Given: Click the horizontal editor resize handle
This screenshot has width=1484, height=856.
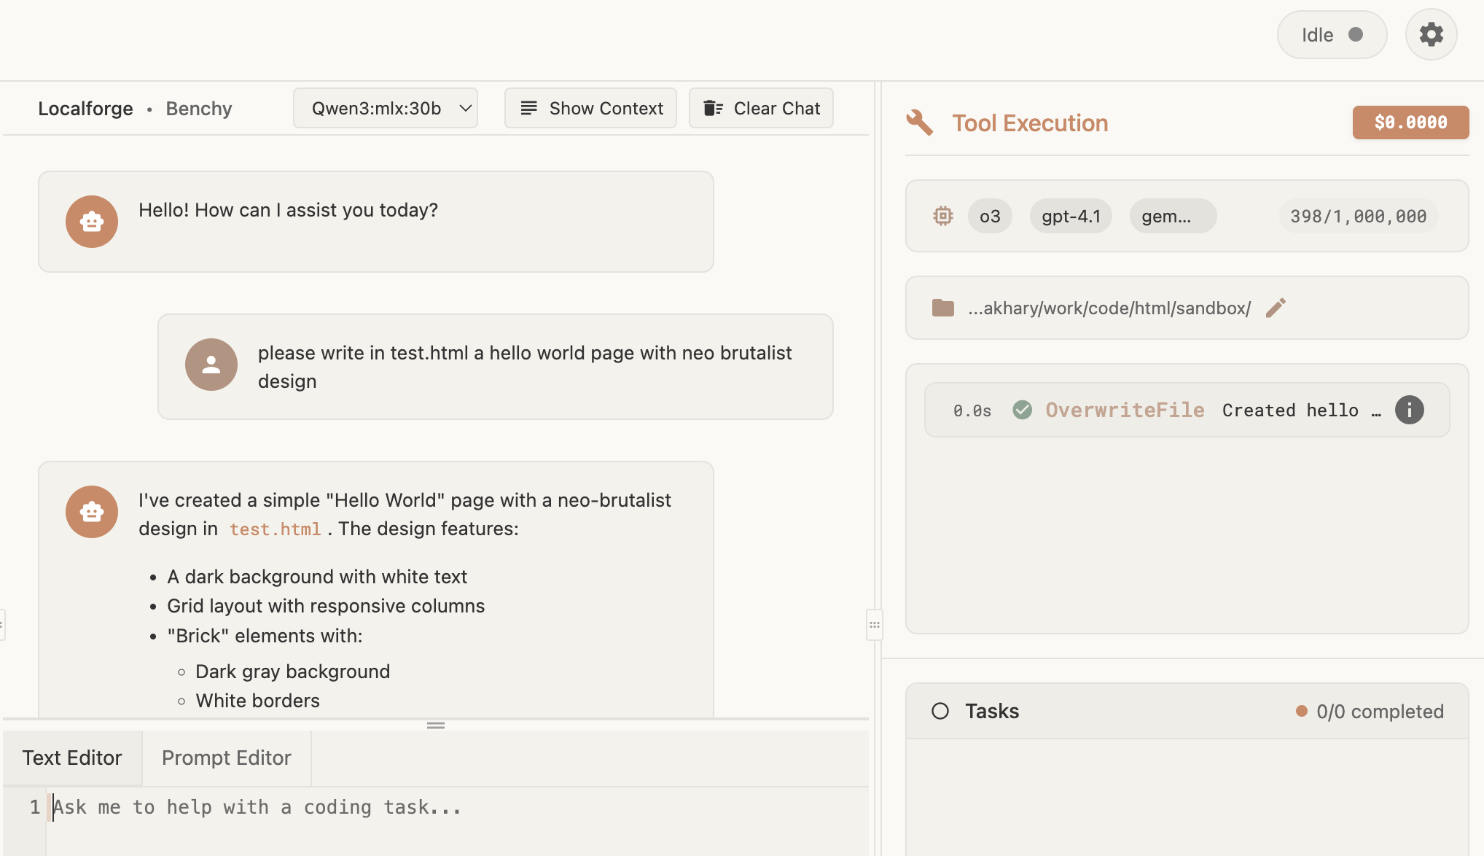Looking at the screenshot, I should (x=436, y=725).
